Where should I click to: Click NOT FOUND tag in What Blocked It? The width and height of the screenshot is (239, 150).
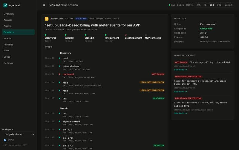181,62
